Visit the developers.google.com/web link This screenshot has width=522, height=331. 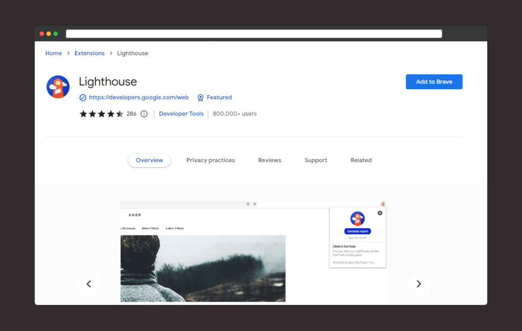139,97
